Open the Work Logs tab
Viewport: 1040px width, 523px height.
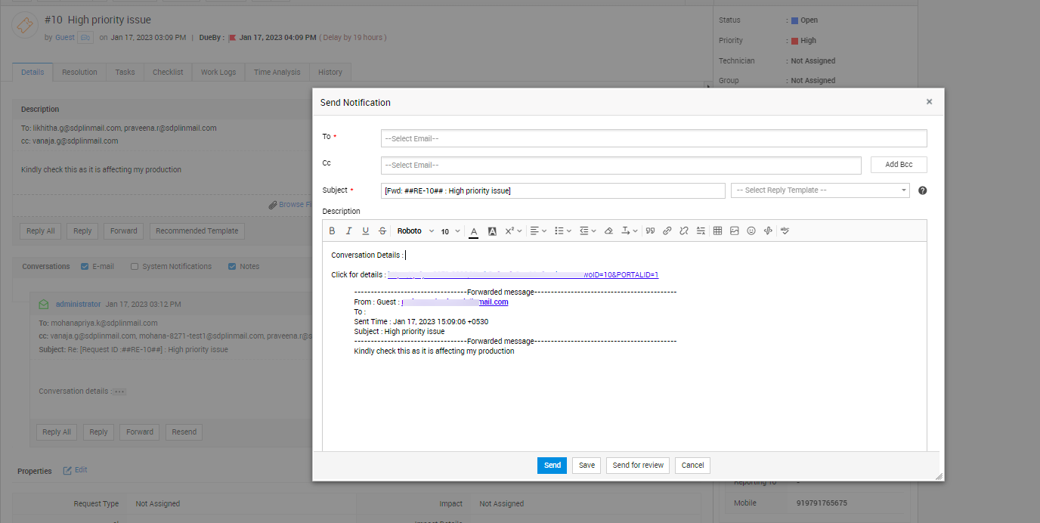click(x=218, y=73)
